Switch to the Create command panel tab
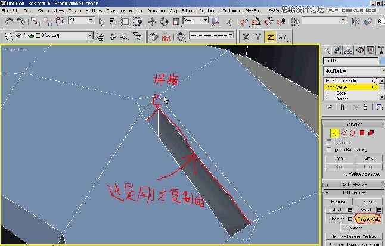The width and height of the screenshot is (385, 246). [327, 50]
